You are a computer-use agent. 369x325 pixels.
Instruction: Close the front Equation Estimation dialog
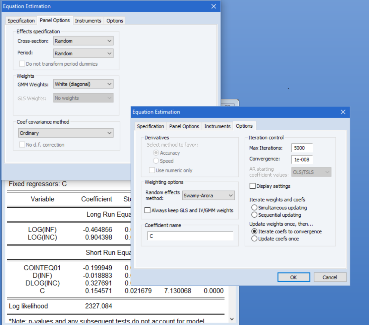coord(343,112)
